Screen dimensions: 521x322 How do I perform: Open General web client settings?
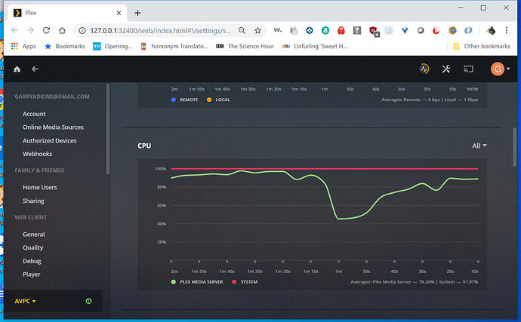tap(33, 235)
